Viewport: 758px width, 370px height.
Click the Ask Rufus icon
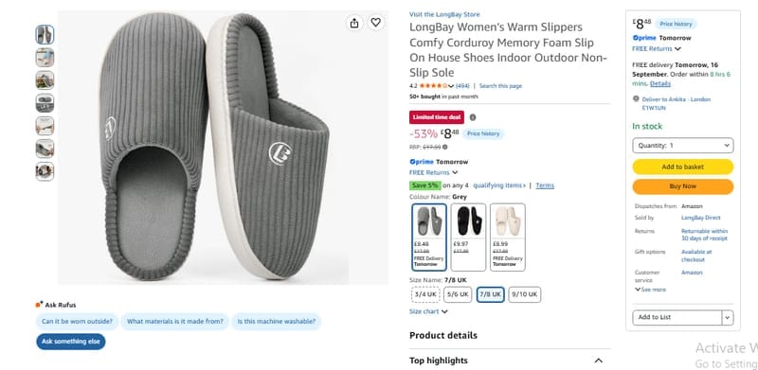pyautogui.click(x=39, y=305)
